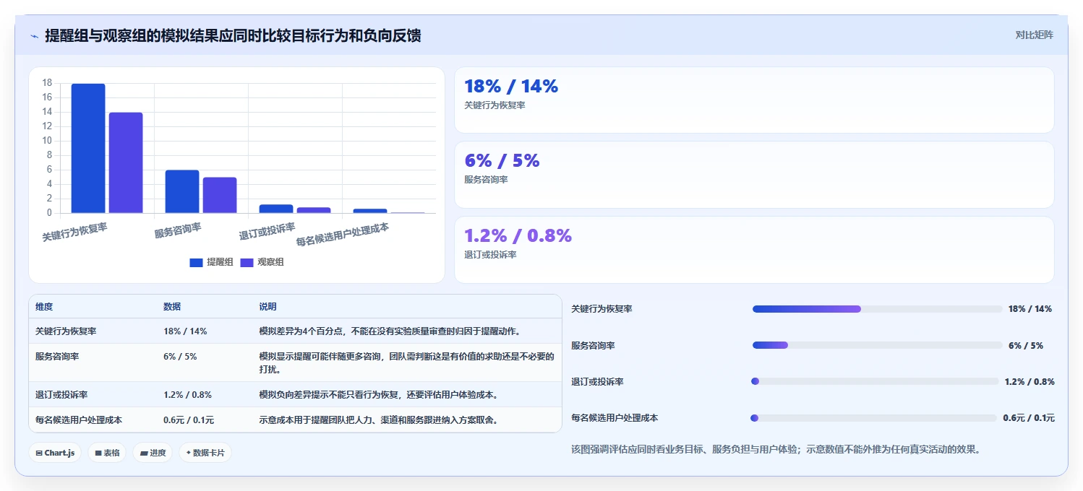
Task: Select the Chart.js tag
Action: pos(55,453)
